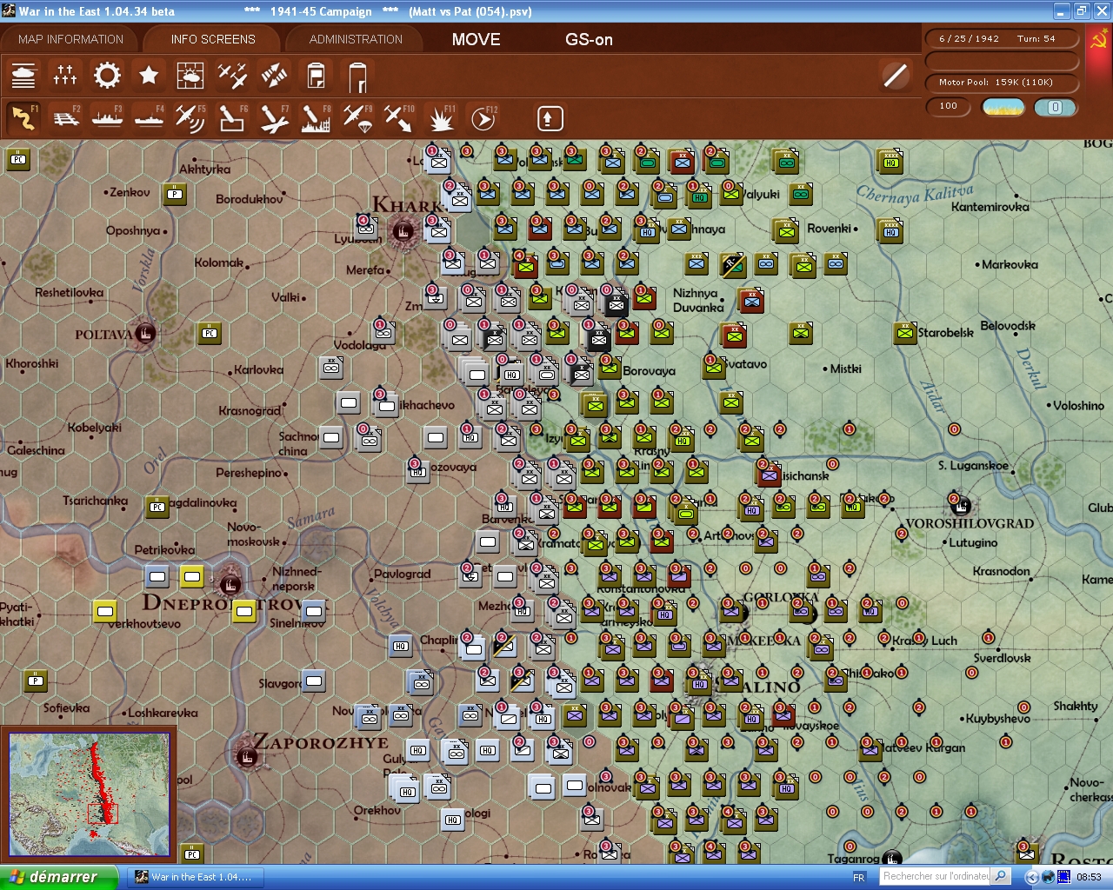Select the yellow counter near Pyatikhatki
The width and height of the screenshot is (1113, 890).
point(105,611)
